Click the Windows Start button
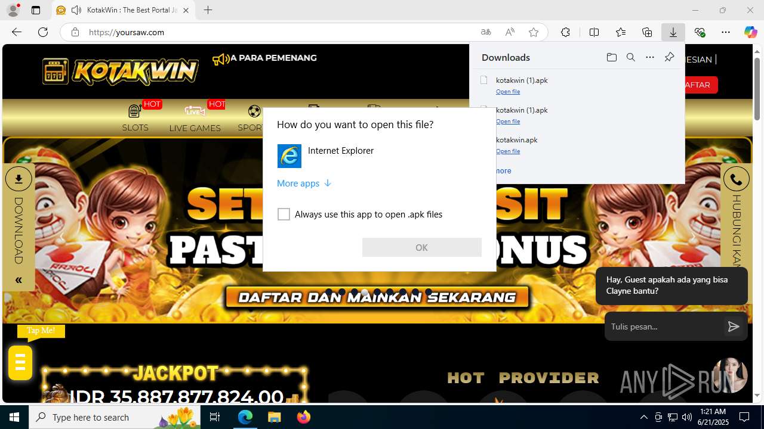The height and width of the screenshot is (429, 764). [14, 417]
